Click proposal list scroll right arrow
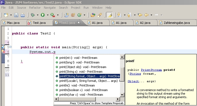Viewport: 197px width, 106px height. tap(118, 99)
